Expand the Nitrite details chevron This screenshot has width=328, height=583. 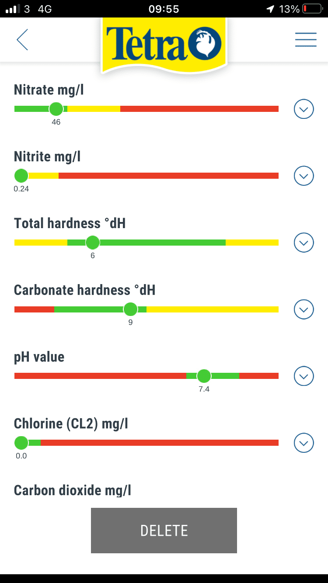[304, 176]
